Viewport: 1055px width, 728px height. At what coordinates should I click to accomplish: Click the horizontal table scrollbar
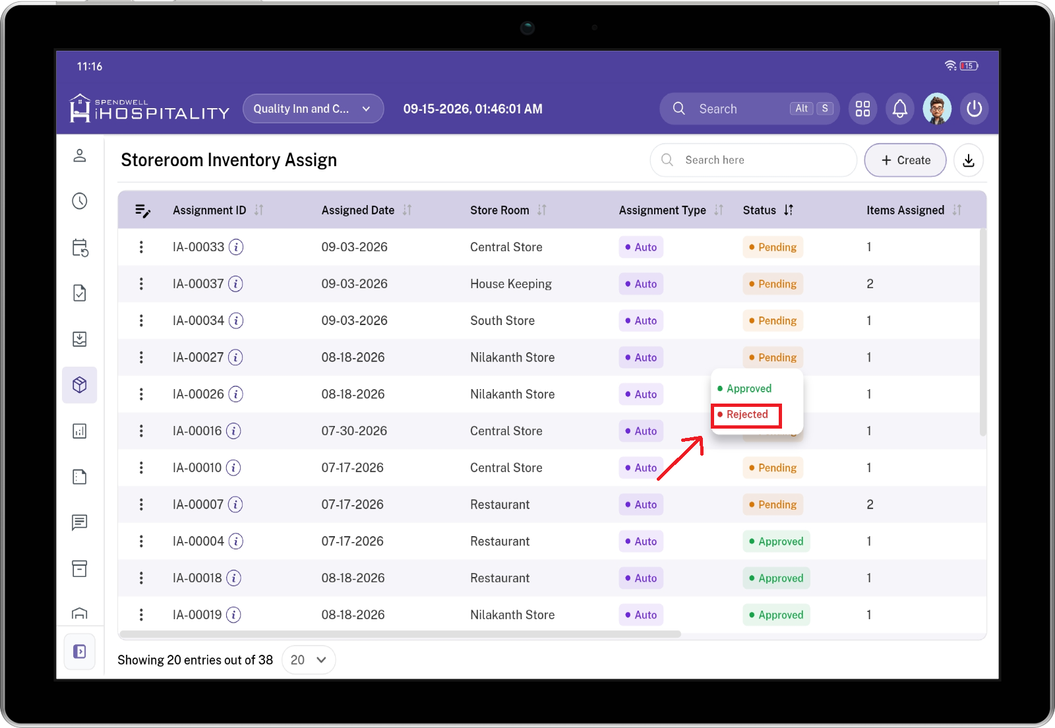pos(400,634)
